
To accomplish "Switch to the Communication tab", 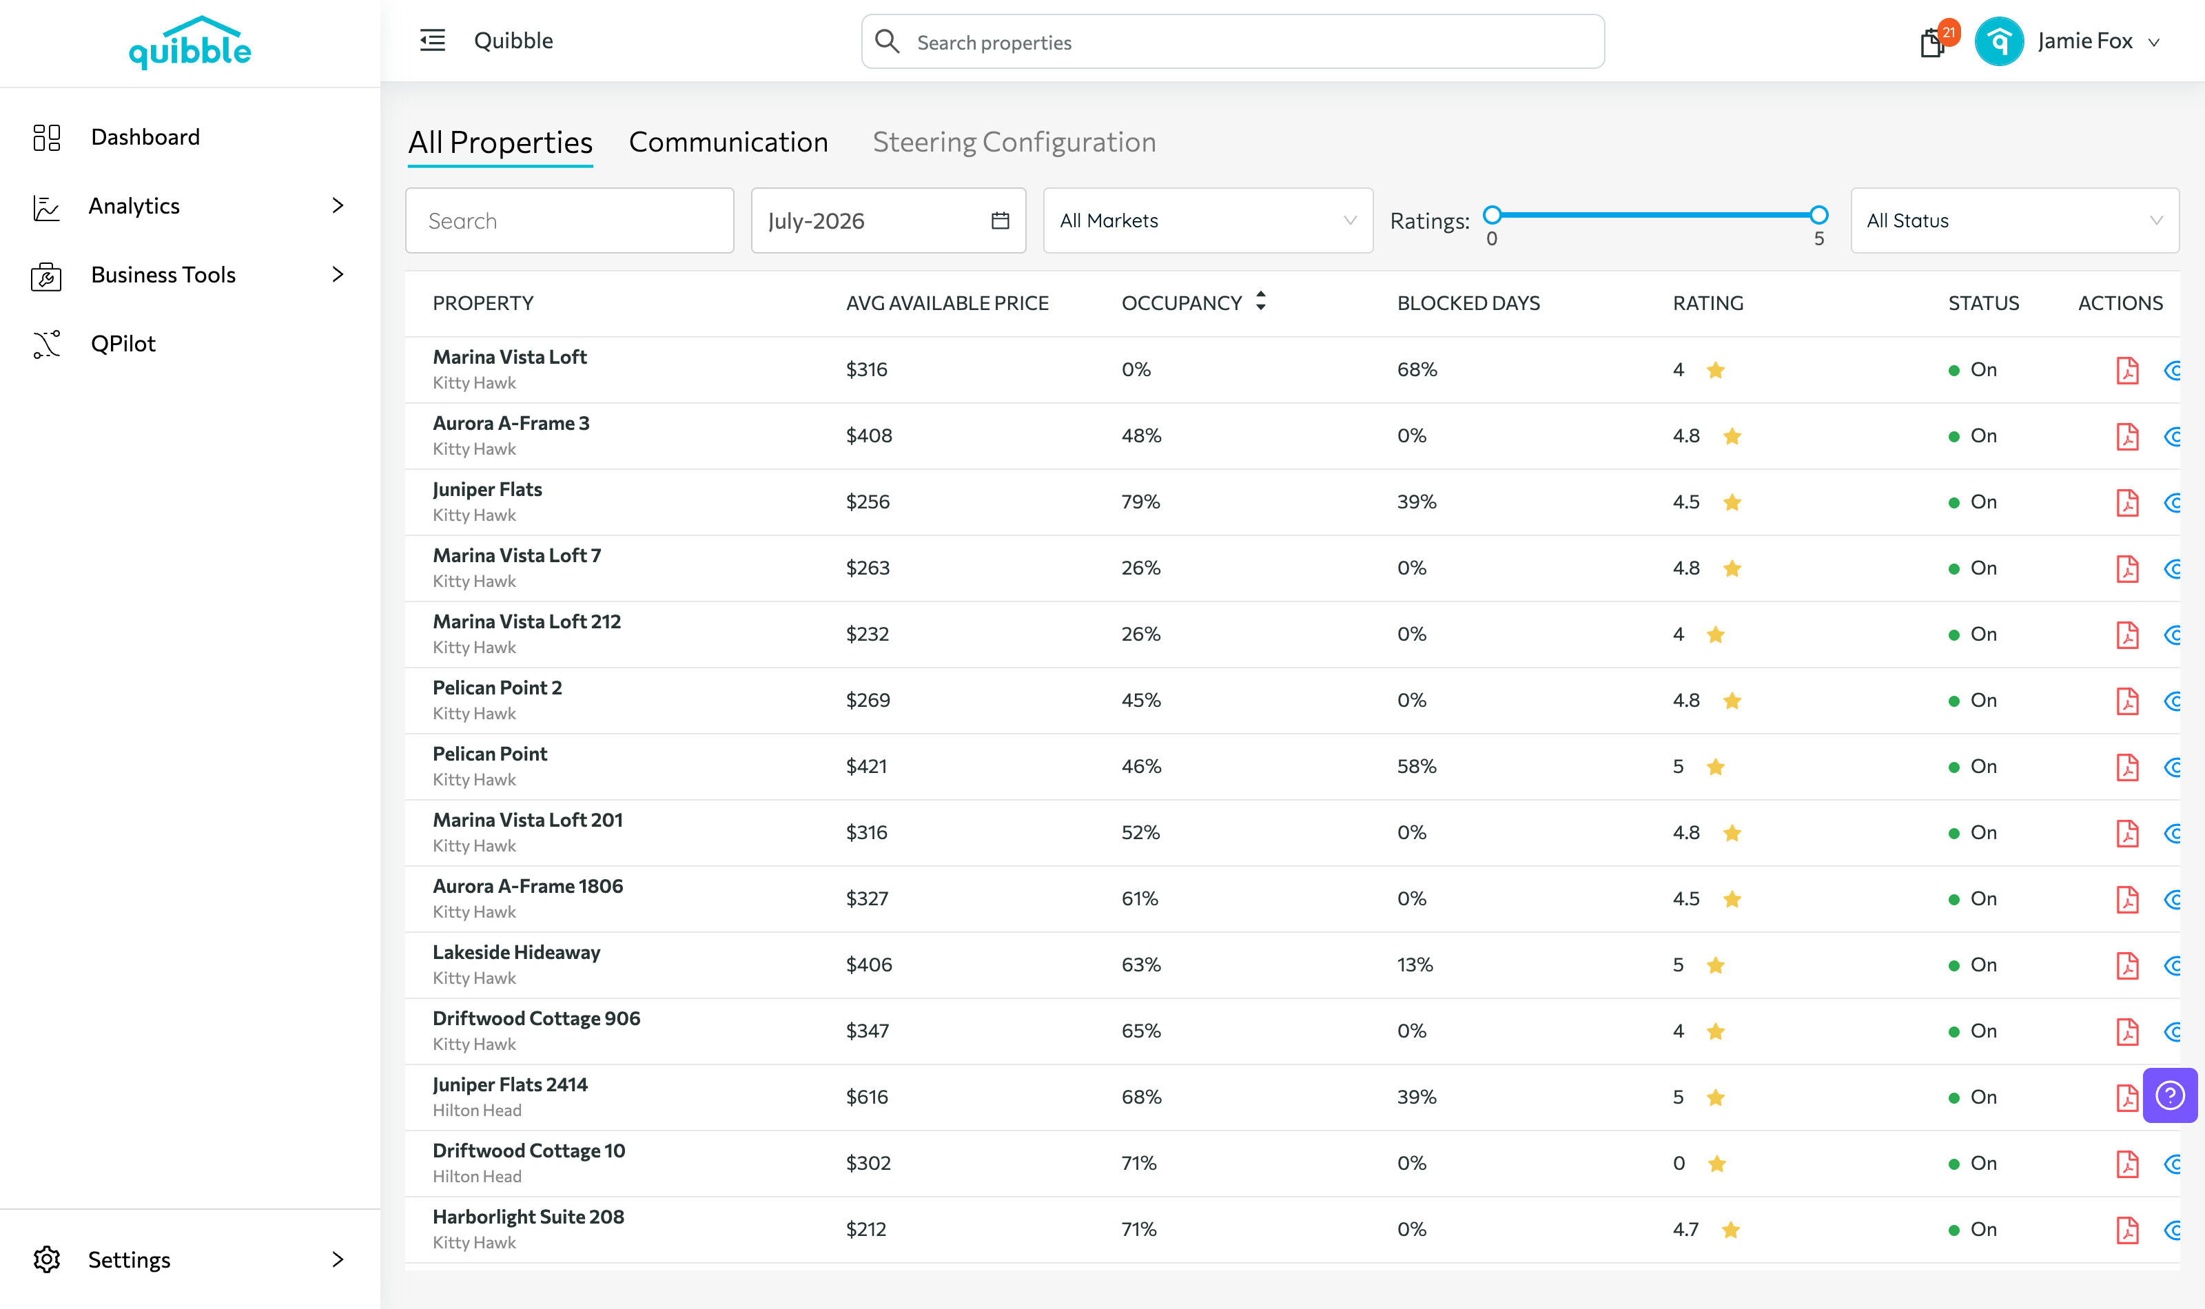I will point(728,142).
